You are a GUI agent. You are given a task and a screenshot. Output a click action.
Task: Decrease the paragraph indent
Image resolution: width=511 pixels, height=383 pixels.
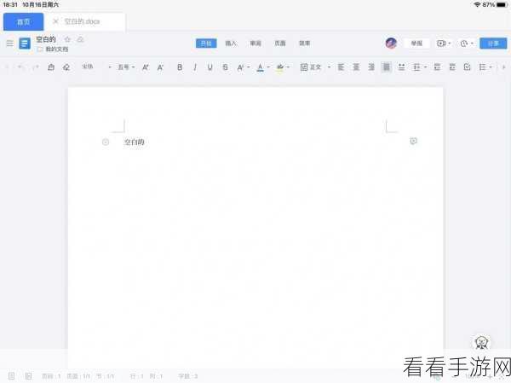pyautogui.click(x=437, y=67)
